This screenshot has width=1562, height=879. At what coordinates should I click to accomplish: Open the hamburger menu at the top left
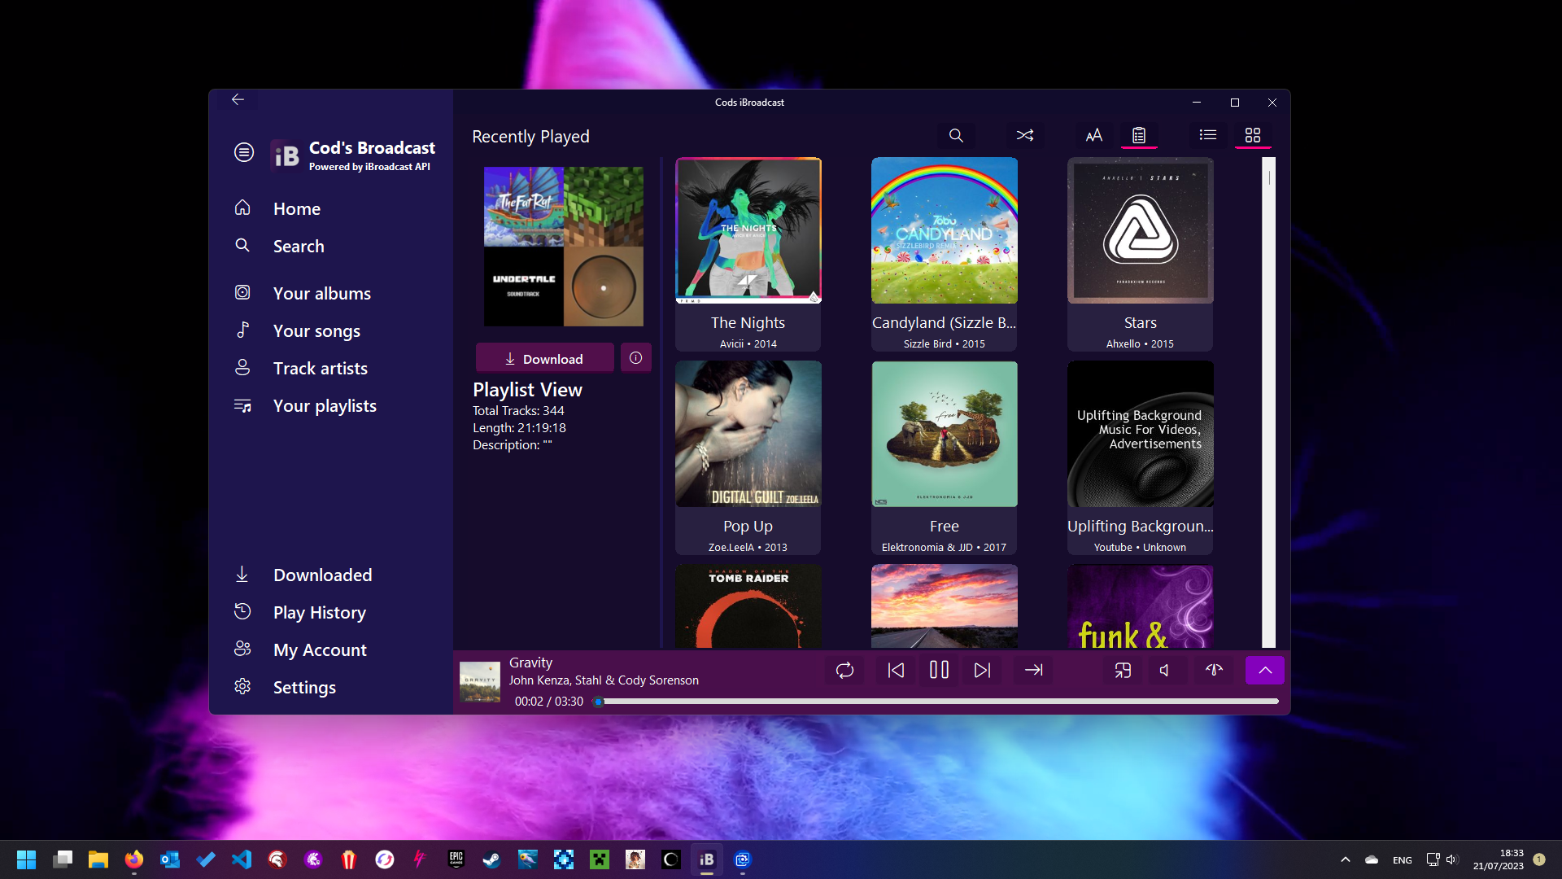243,152
